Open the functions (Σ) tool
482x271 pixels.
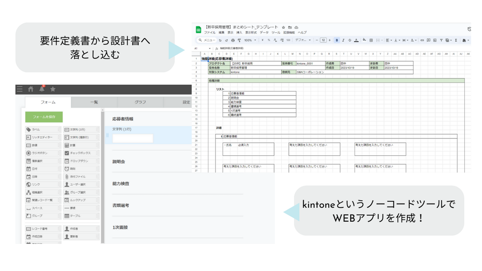[x=456, y=40]
